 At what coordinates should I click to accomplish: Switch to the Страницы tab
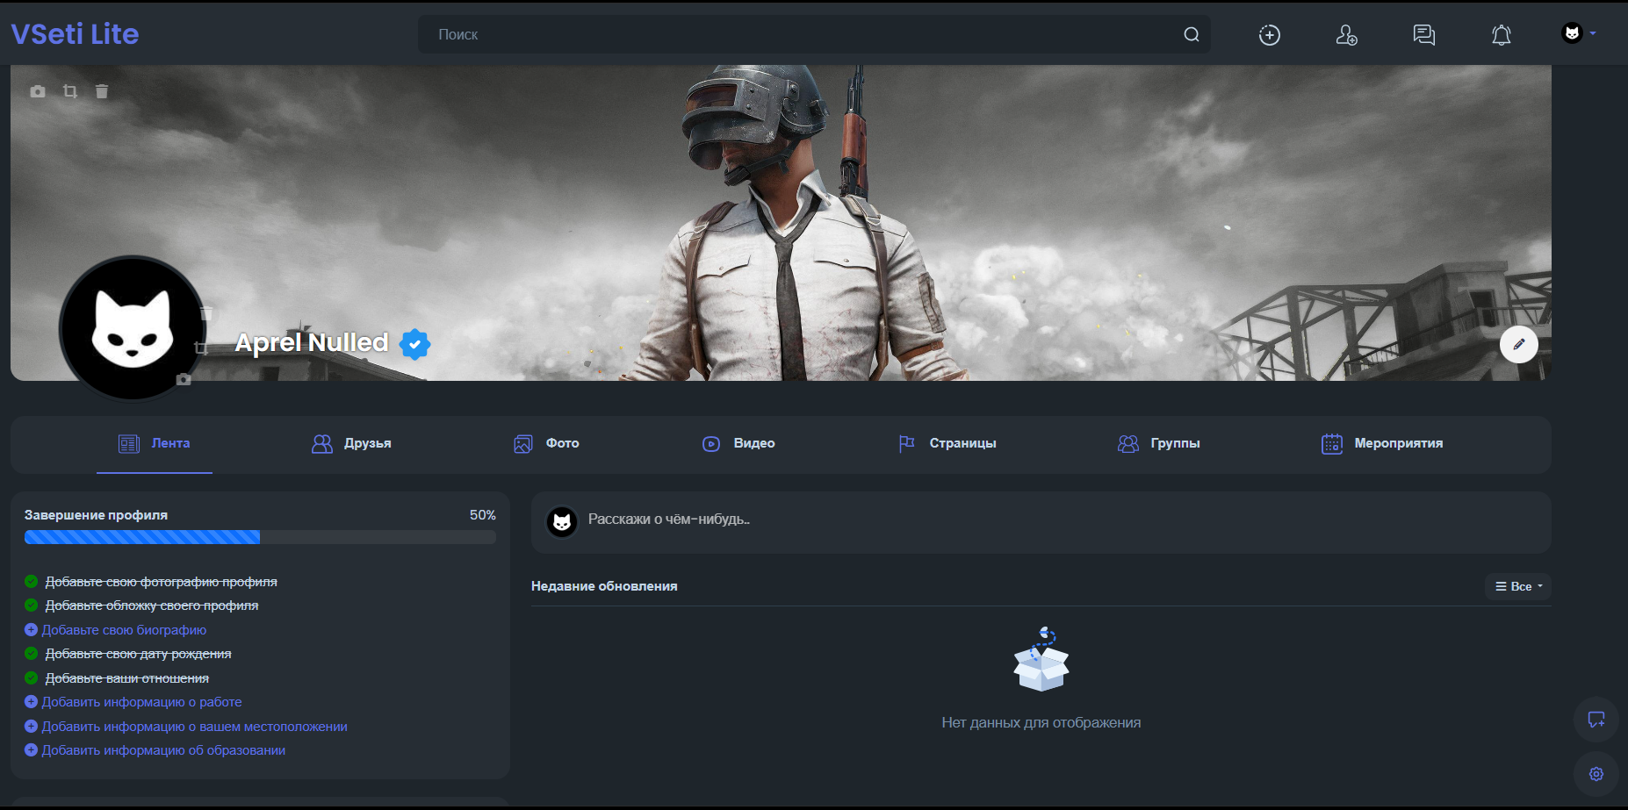pyautogui.click(x=947, y=444)
